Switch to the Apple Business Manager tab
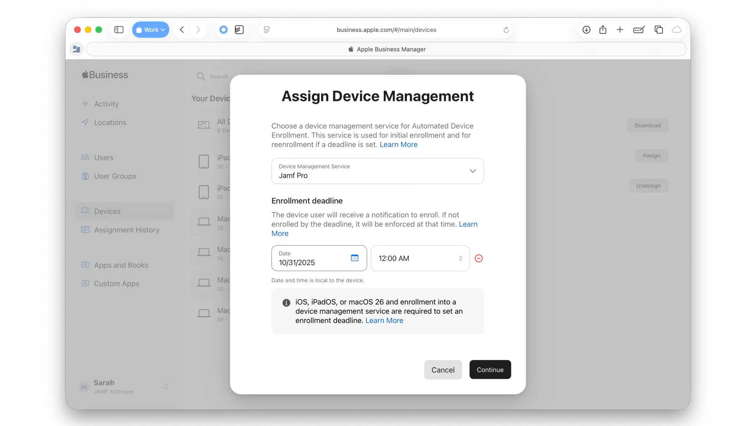This screenshot has height=426, width=756. coord(386,49)
